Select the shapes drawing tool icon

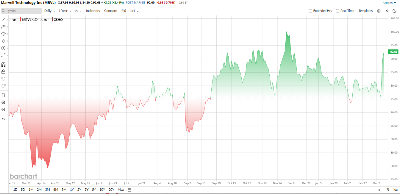[x=3, y=34]
